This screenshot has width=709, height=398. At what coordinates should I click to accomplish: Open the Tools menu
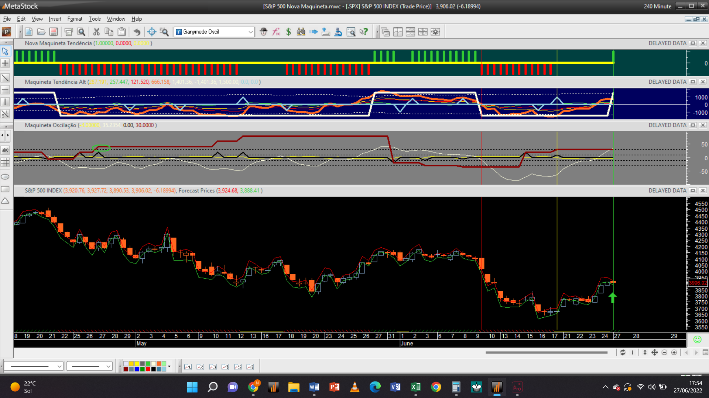click(x=95, y=19)
